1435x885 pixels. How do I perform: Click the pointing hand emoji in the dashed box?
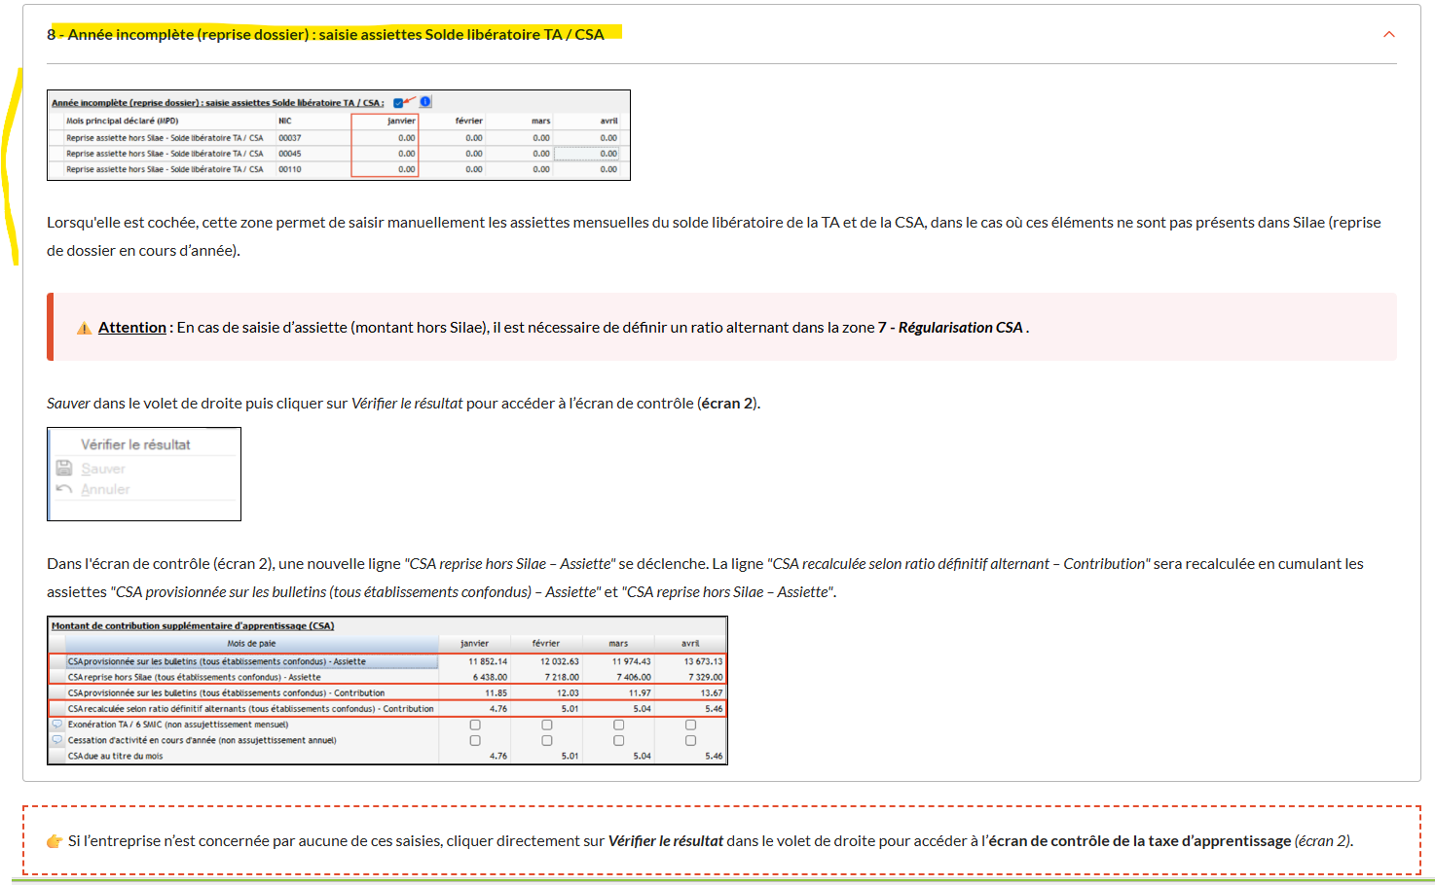pos(55,841)
